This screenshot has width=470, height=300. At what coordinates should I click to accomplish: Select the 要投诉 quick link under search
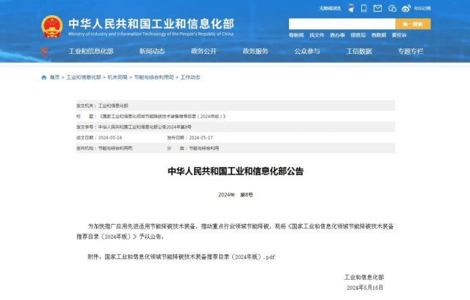pyautogui.click(x=399, y=35)
